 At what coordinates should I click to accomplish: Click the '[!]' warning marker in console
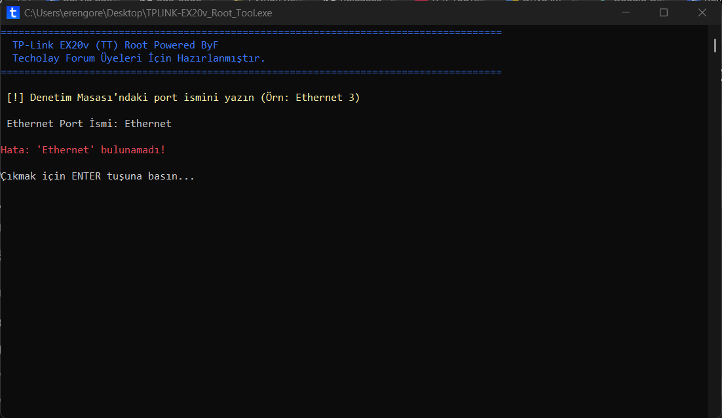click(15, 98)
